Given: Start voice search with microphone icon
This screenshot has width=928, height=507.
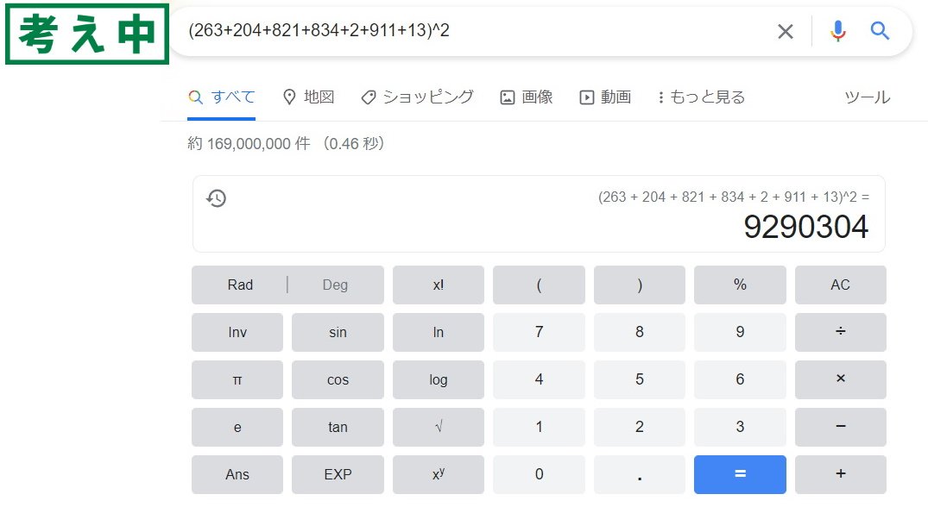Looking at the screenshot, I should click(x=837, y=31).
